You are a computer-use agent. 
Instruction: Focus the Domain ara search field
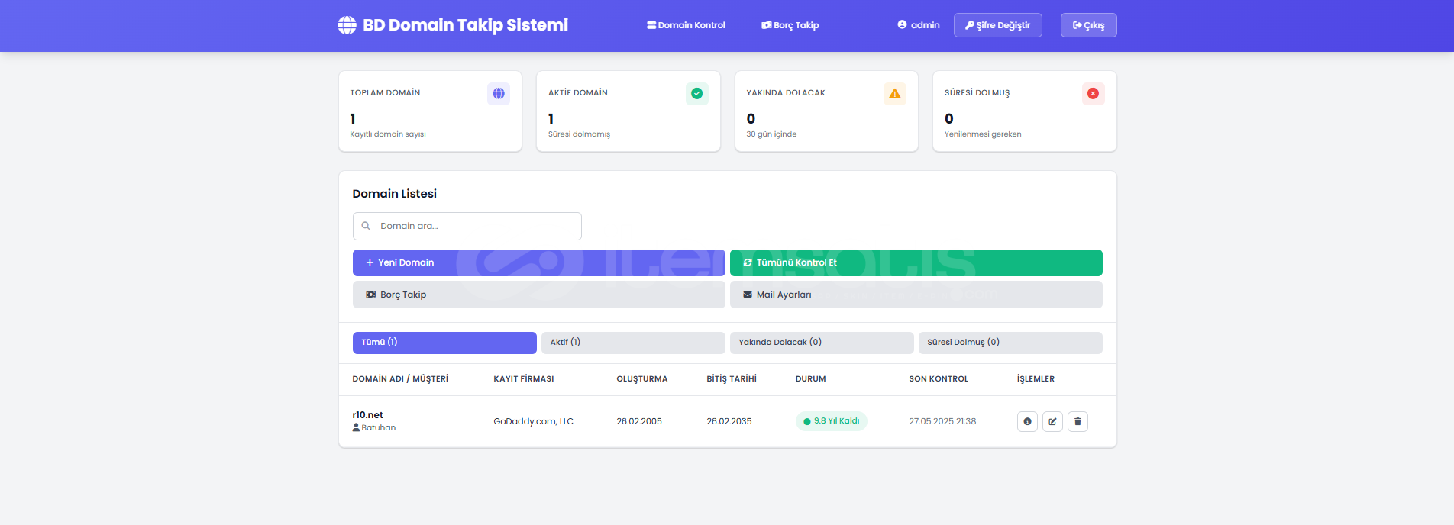[x=467, y=226]
